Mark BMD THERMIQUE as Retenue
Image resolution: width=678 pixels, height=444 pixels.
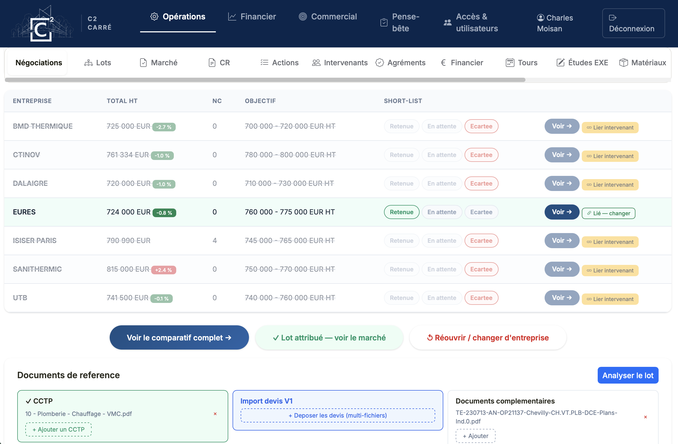coord(402,126)
